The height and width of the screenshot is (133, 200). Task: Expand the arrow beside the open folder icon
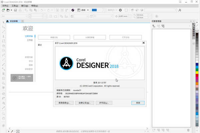click(11, 10)
